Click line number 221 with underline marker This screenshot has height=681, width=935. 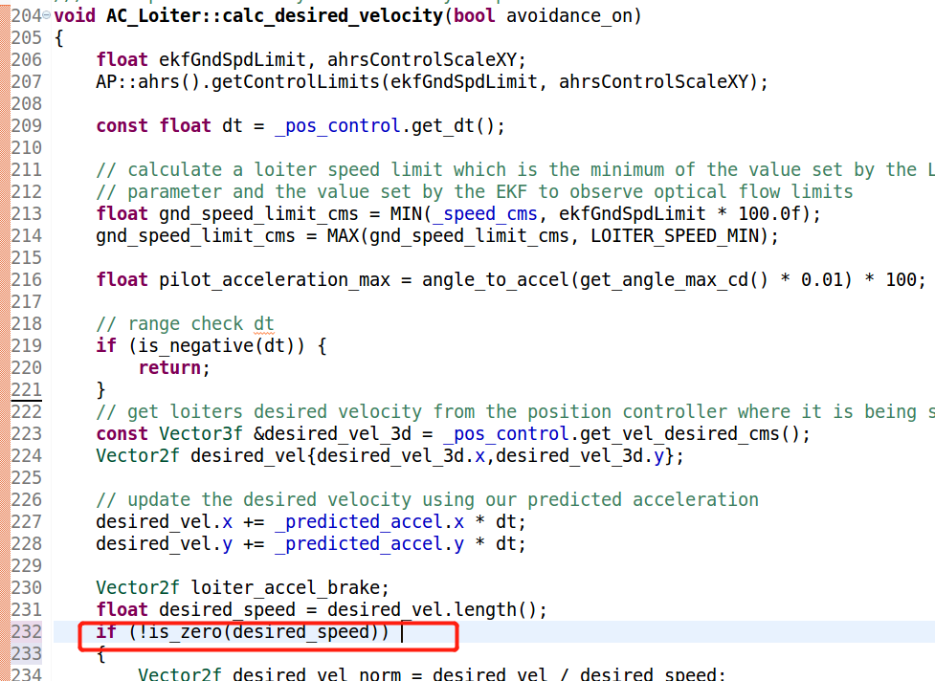coord(23,389)
